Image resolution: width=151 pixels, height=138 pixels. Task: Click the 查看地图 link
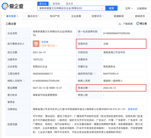(132, 109)
